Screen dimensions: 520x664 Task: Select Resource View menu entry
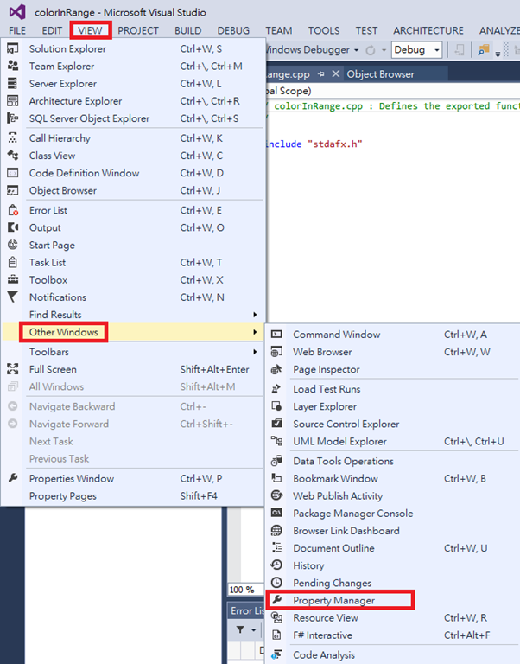pos(392,618)
